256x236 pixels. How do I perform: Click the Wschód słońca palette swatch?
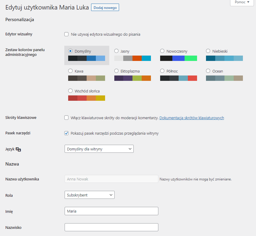[87, 98]
